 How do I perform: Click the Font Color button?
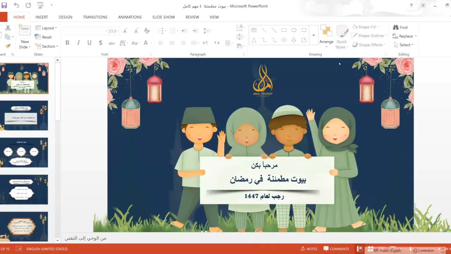pos(146,43)
